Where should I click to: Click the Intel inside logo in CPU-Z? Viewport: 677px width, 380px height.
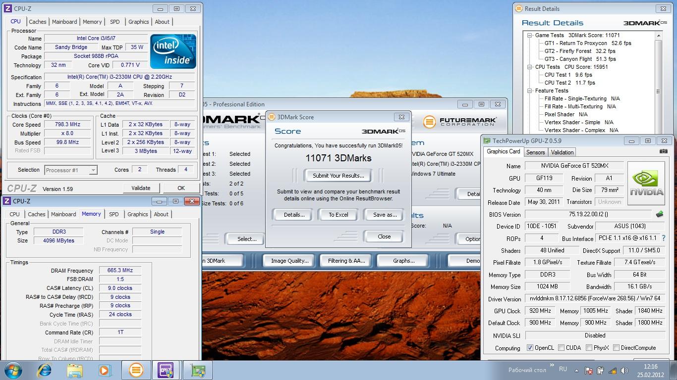(x=173, y=51)
